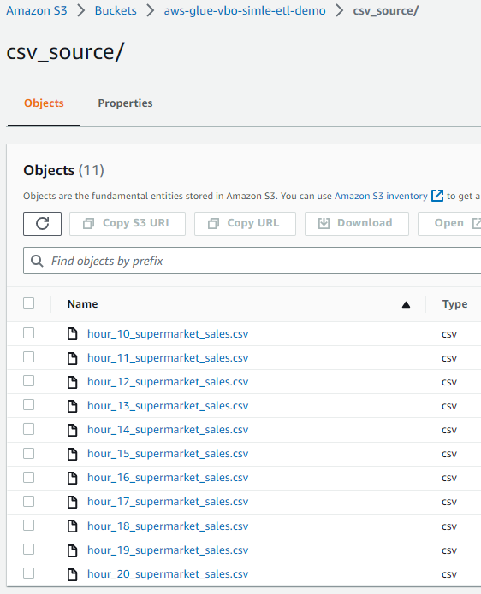Click the file icon beside hour_10_supermarket_sales.csv
Screen dimensions: 481x594
[72, 333]
